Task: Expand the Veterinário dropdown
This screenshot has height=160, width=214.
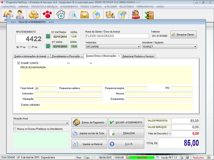Action: pos(139,47)
